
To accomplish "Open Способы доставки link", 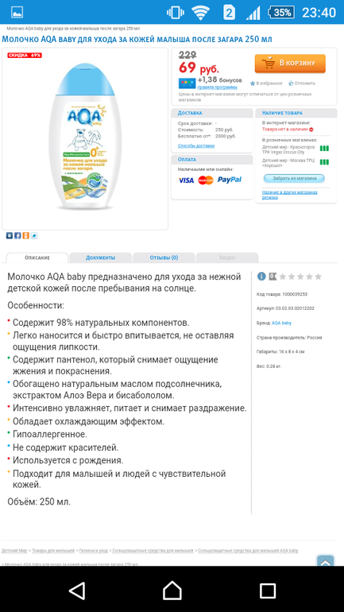I will [196, 145].
